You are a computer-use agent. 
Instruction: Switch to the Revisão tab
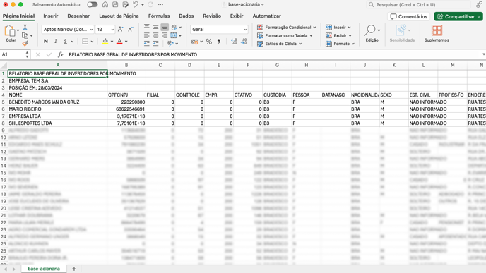[x=212, y=16]
